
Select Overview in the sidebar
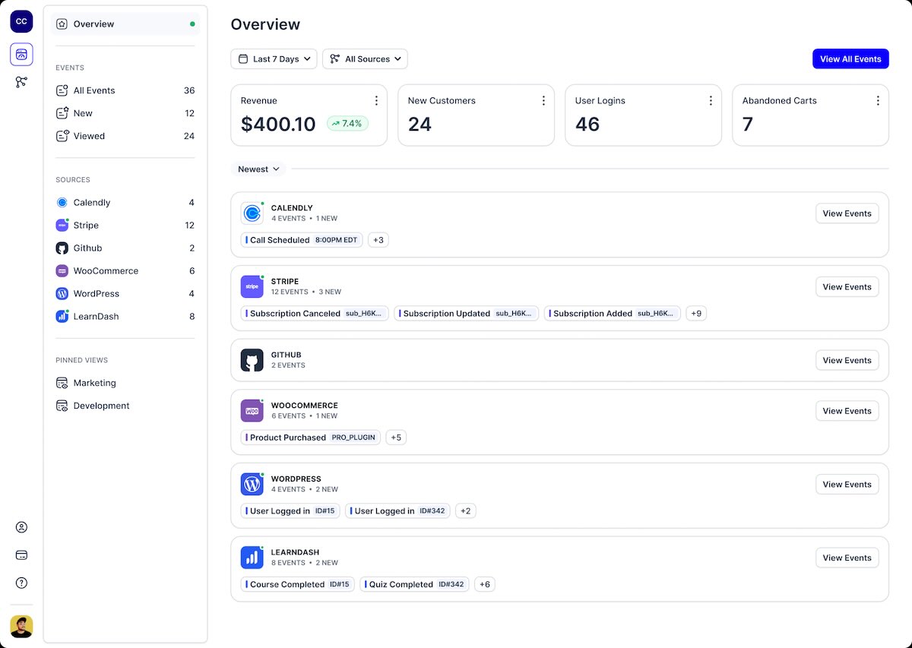coord(93,24)
